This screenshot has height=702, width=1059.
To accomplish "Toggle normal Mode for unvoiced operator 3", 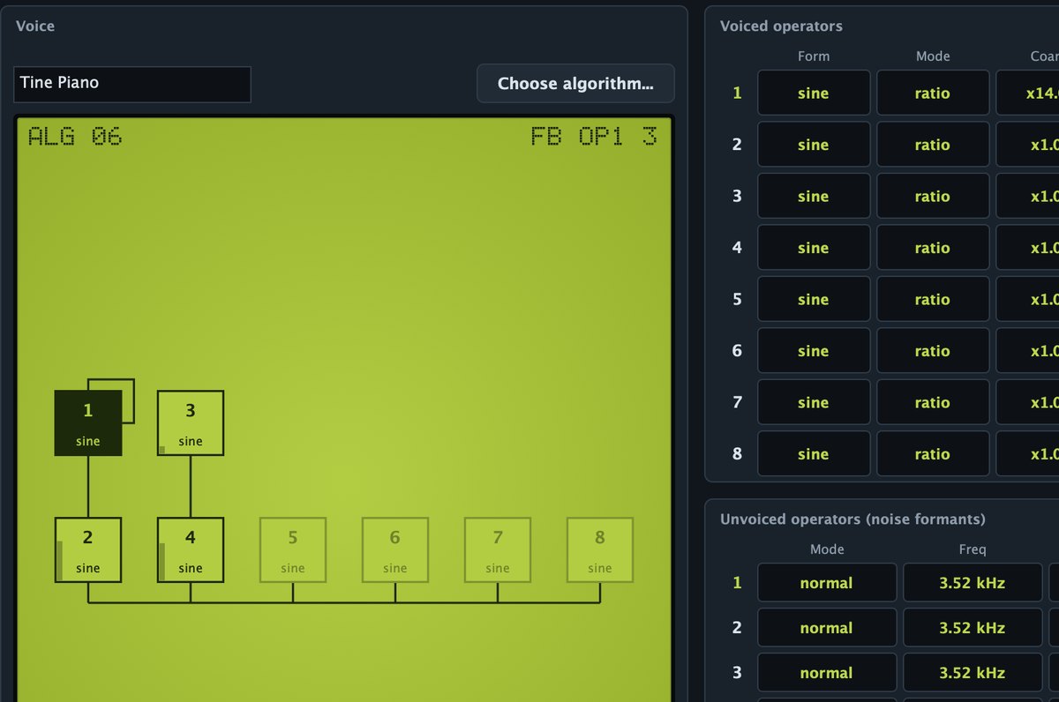I will pyautogui.click(x=827, y=673).
